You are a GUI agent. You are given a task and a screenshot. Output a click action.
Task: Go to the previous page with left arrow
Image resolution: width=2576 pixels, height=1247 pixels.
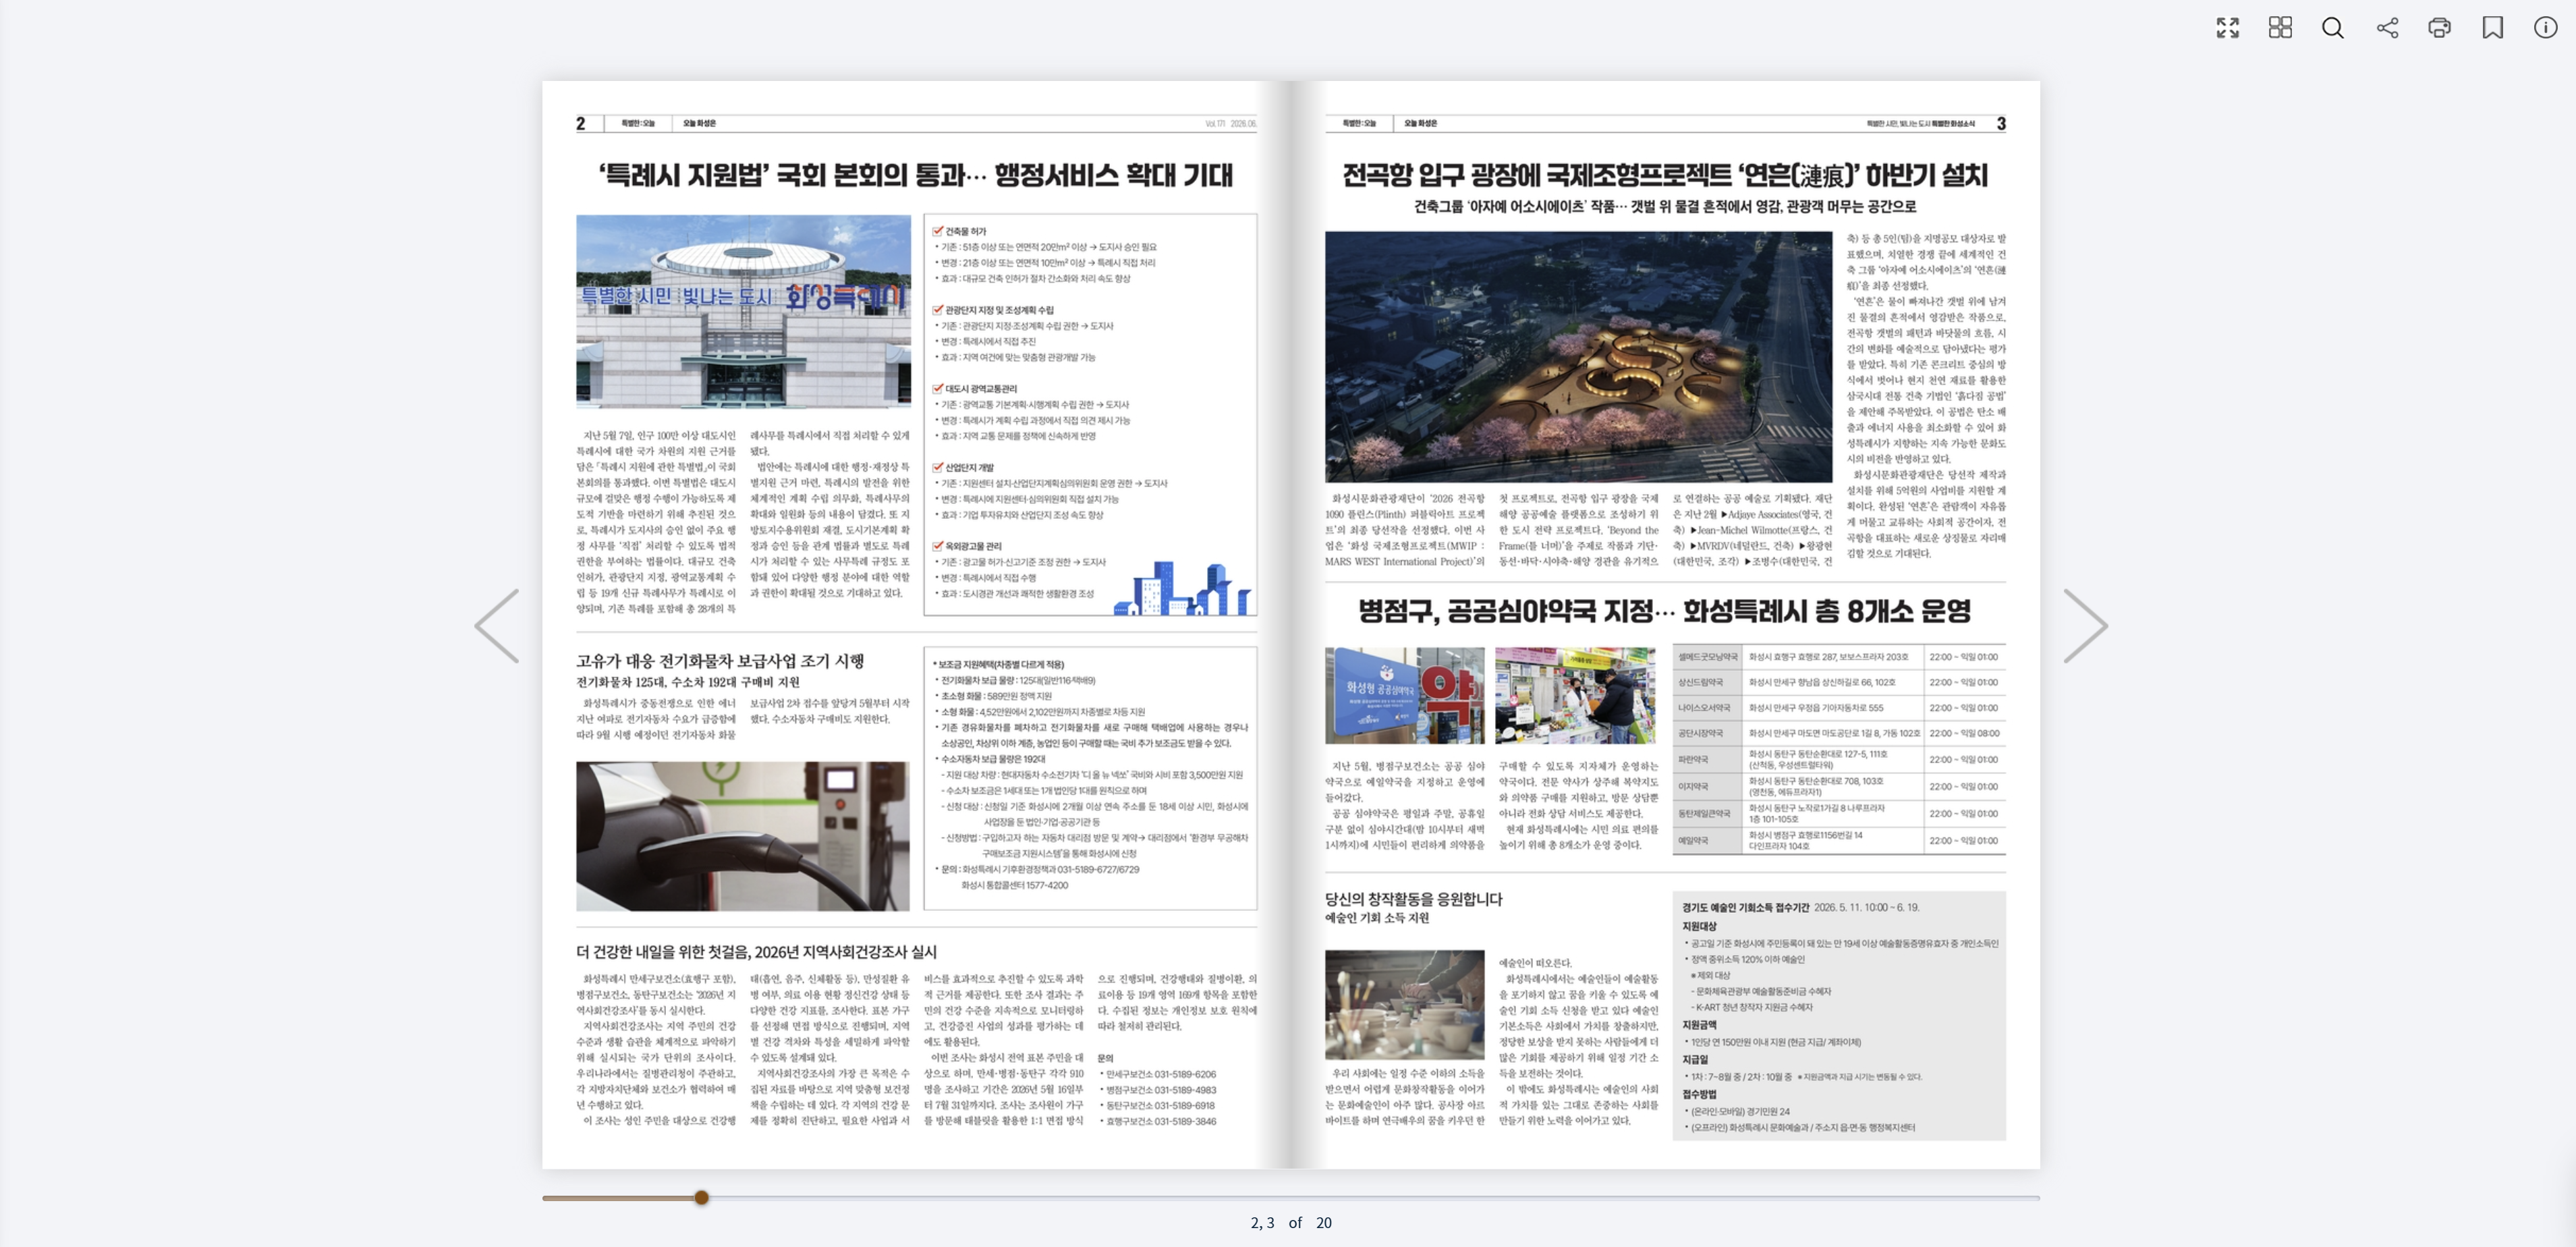pyautogui.click(x=497, y=626)
